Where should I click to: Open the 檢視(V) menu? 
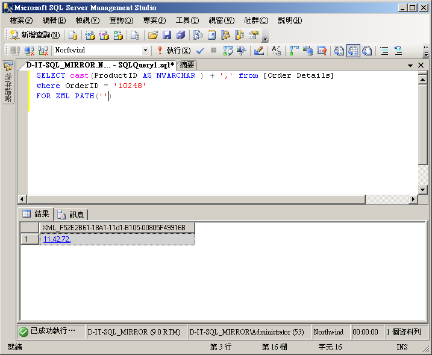point(87,20)
